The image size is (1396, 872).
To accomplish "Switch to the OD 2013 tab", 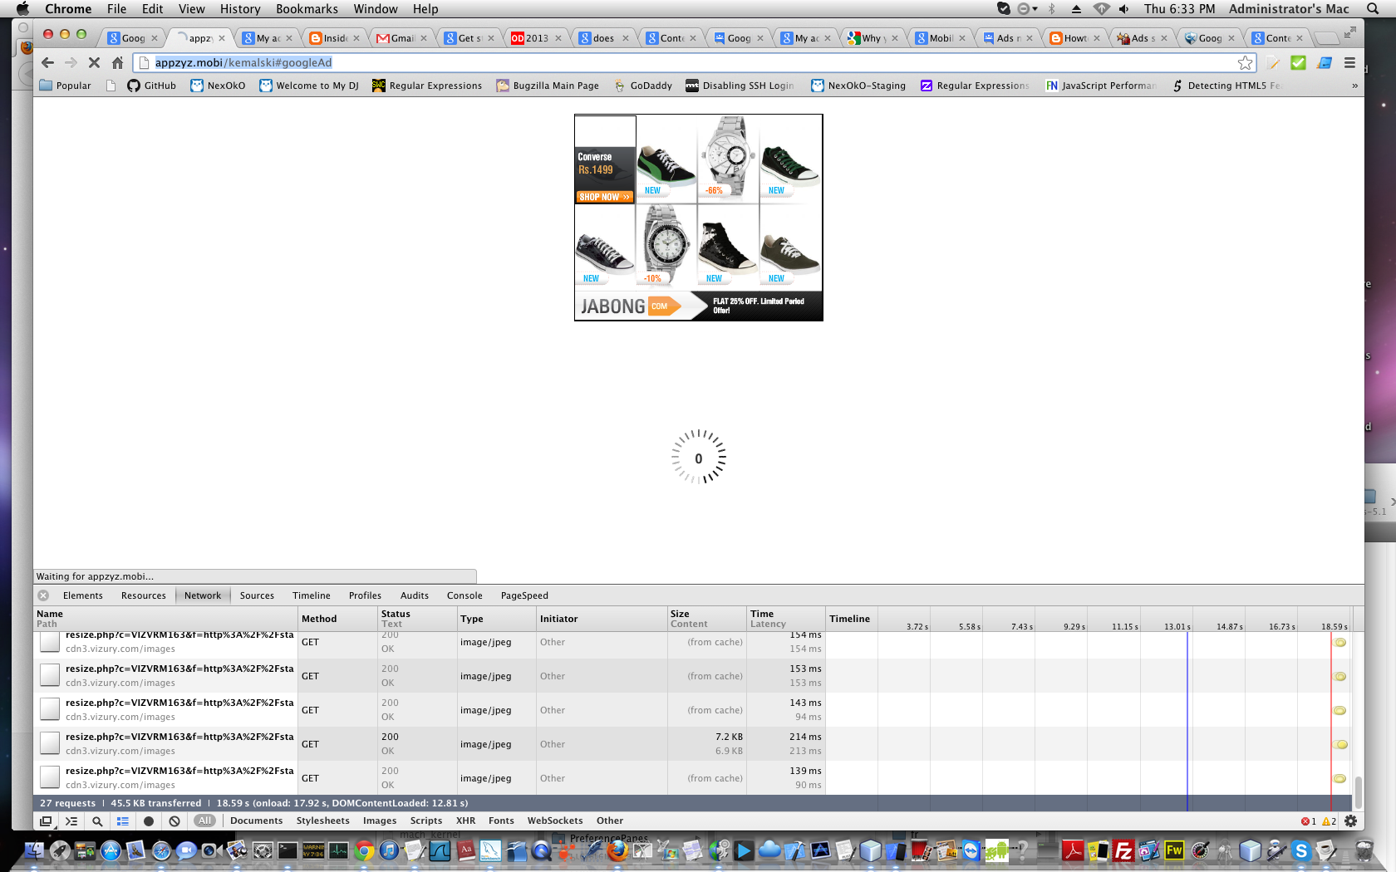I will pyautogui.click(x=536, y=38).
